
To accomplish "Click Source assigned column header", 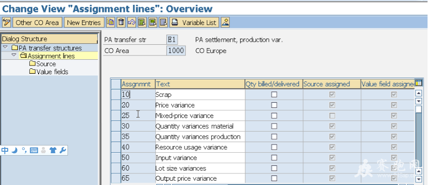I will (332, 84).
